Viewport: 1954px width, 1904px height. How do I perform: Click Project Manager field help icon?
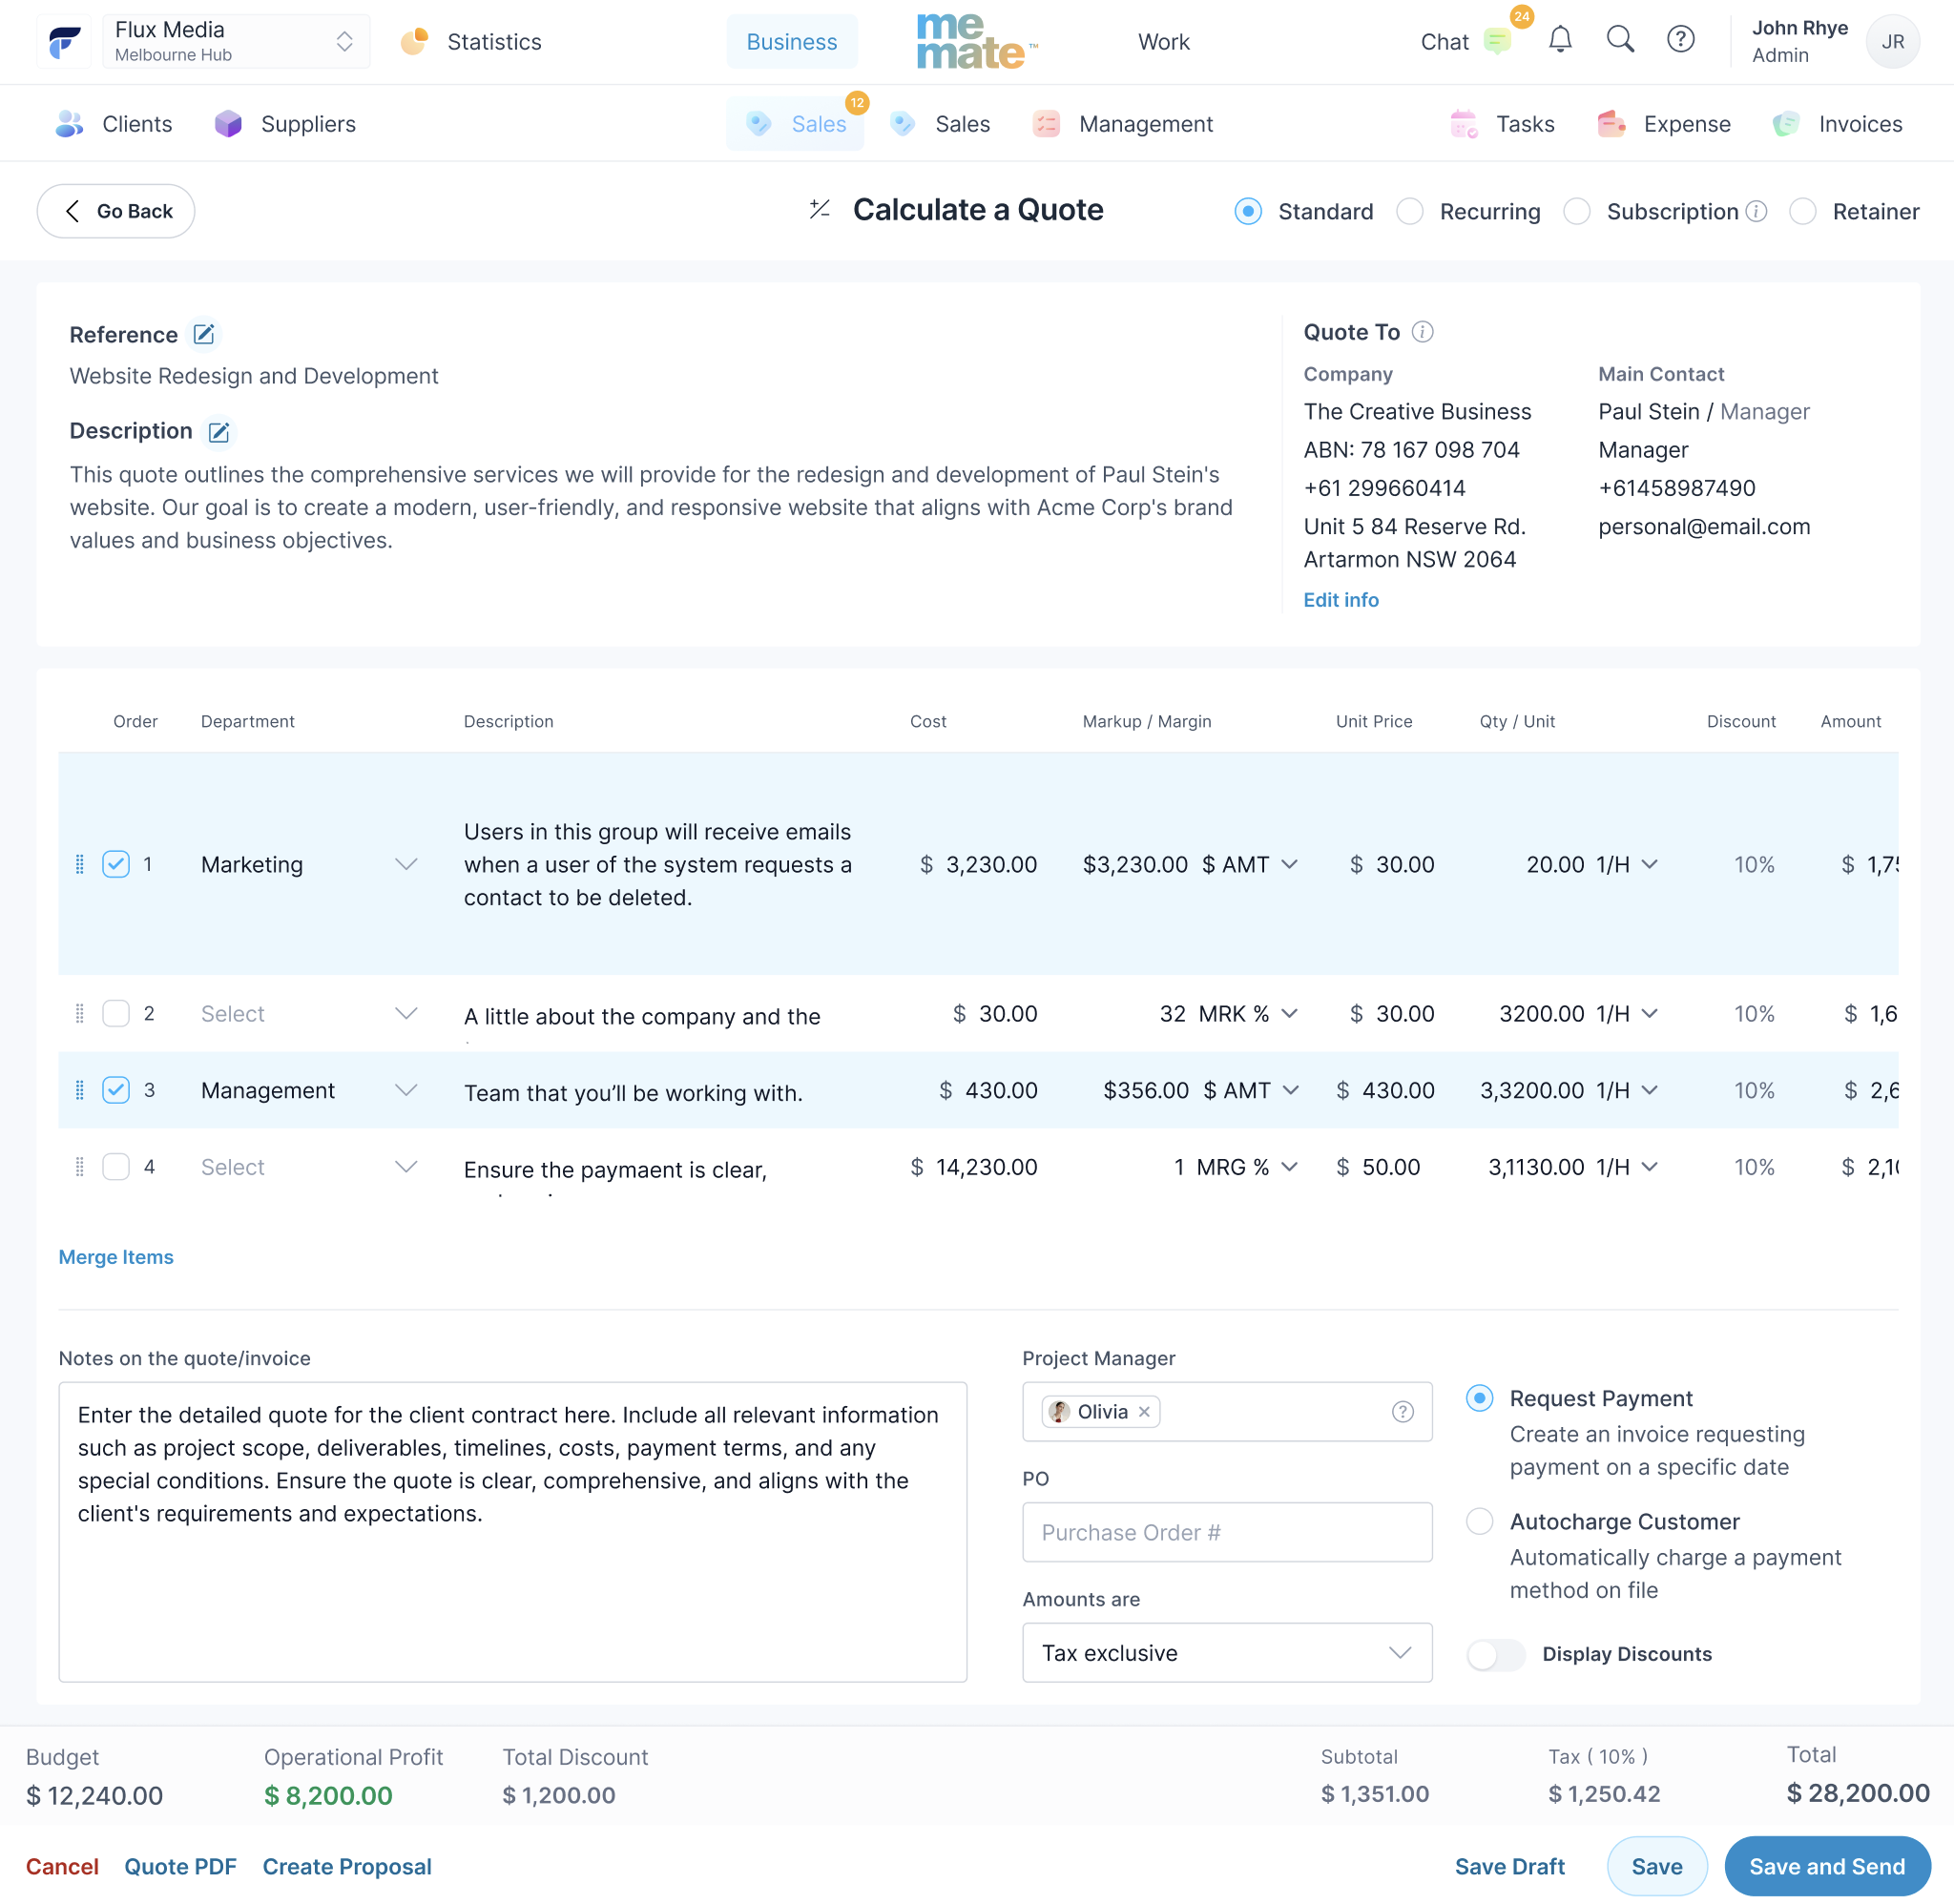[1402, 1412]
